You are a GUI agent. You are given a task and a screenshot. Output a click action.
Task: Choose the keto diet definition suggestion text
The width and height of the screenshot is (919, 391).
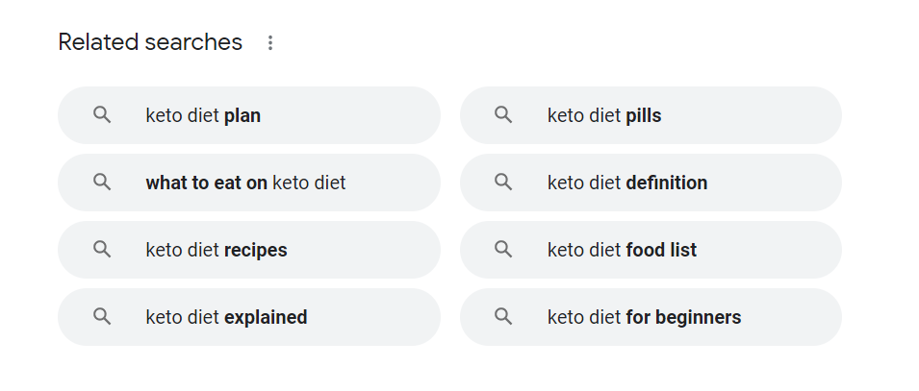(x=627, y=183)
